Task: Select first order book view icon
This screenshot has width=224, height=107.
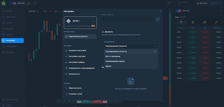Action: (x=181, y=22)
